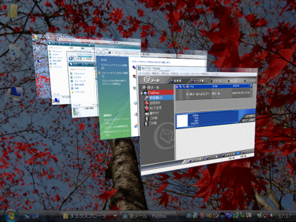Click the 書きかけ drafts folder icon

(147, 113)
